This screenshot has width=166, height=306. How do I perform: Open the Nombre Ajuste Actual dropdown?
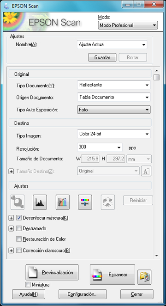coord(112,44)
